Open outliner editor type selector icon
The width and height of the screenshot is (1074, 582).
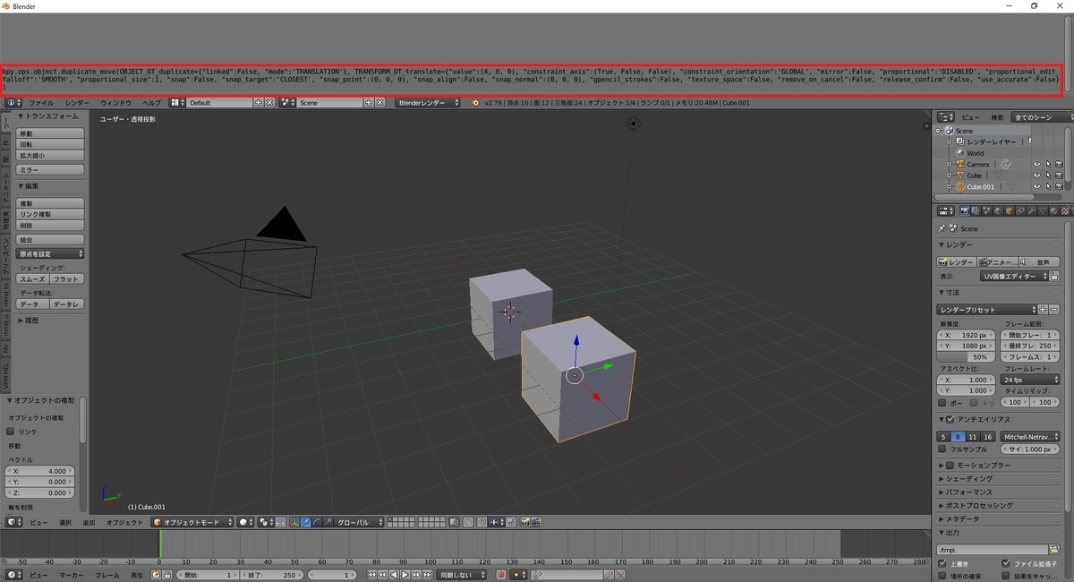pyautogui.click(x=944, y=117)
